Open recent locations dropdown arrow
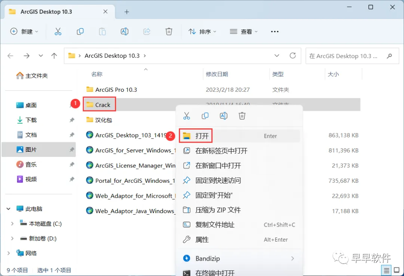This screenshot has height=276, width=404. click(40, 56)
